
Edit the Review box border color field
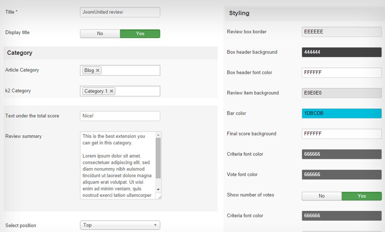(342, 32)
